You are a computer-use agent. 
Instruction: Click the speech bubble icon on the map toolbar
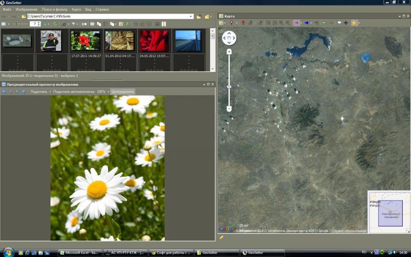[339, 23]
